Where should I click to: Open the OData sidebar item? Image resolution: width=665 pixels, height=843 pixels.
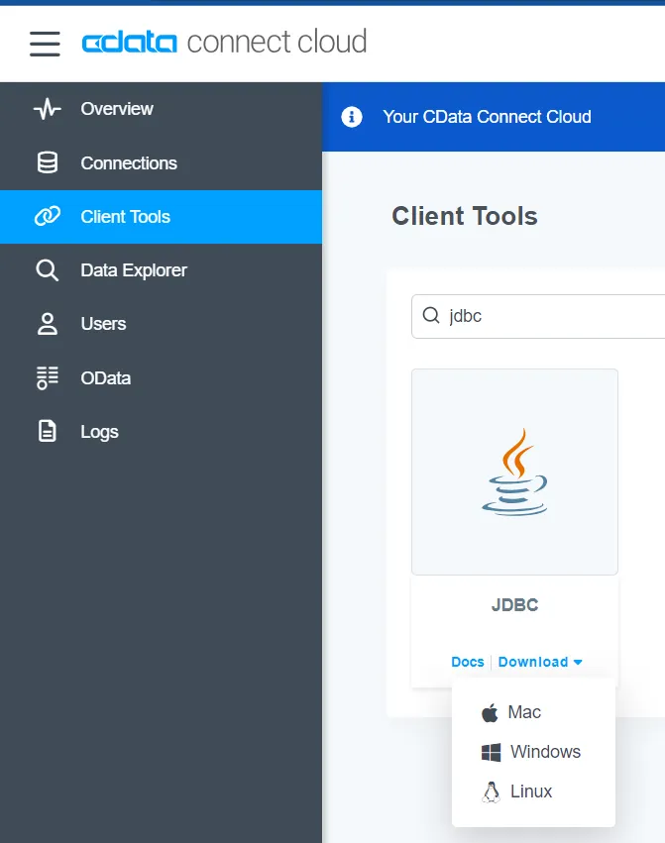pyautogui.click(x=161, y=378)
